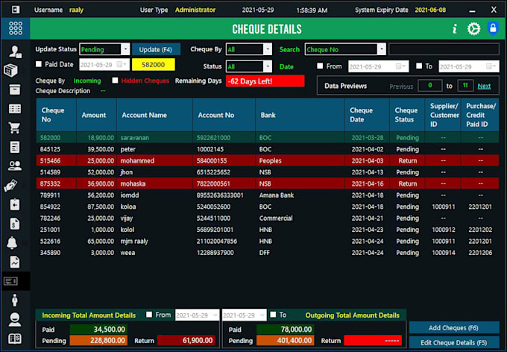507x352 pixels.
Task: Select the cheque sidebar icon
Action: click(x=10, y=281)
